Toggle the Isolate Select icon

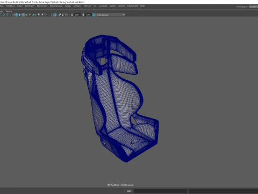(54, 15)
